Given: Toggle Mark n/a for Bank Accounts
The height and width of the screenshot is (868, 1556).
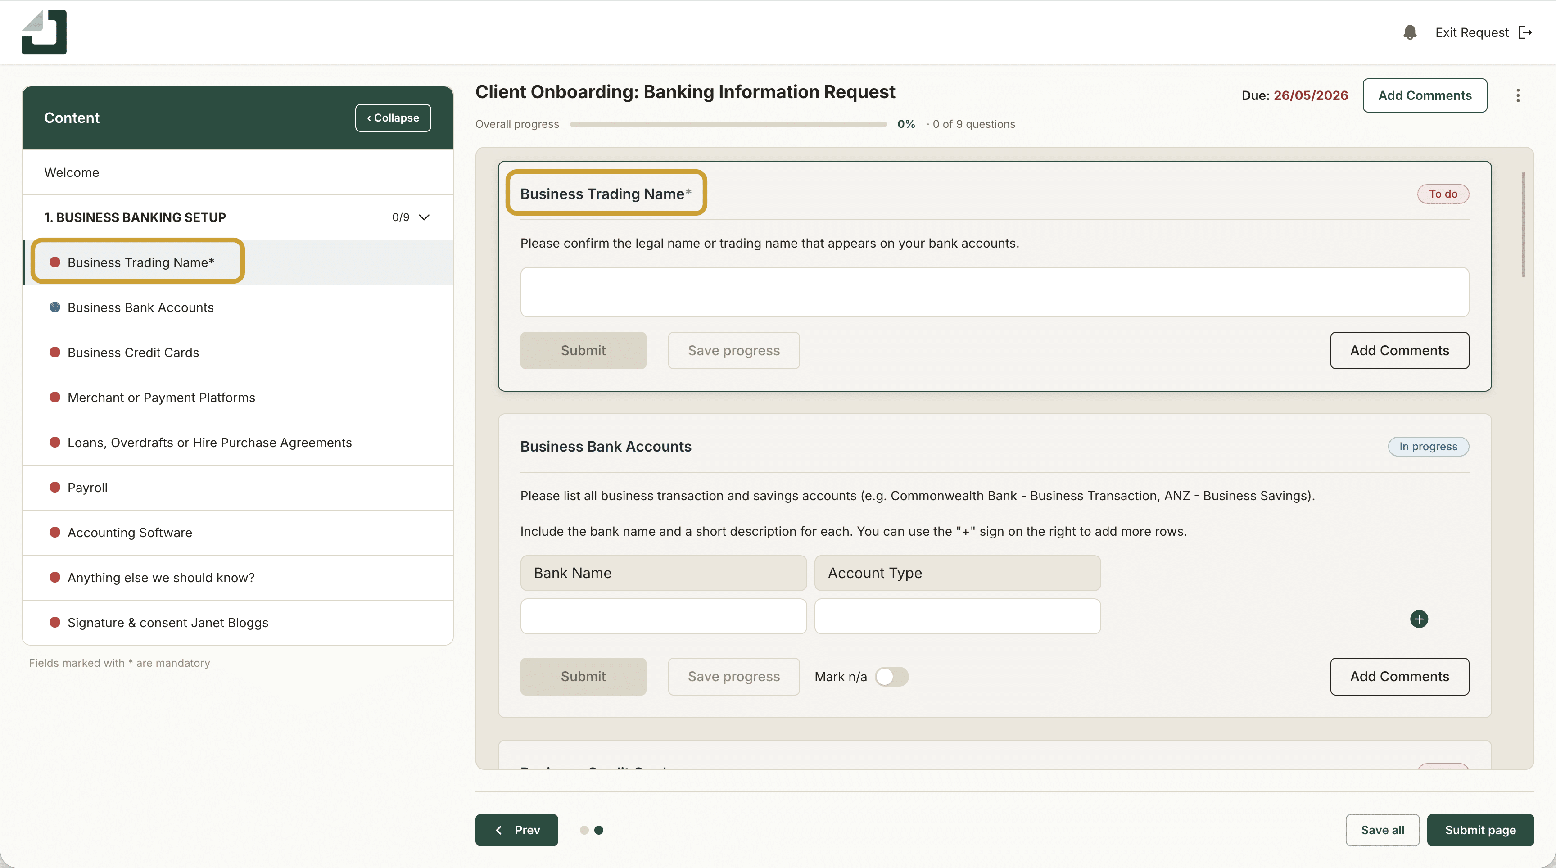Looking at the screenshot, I should [891, 677].
